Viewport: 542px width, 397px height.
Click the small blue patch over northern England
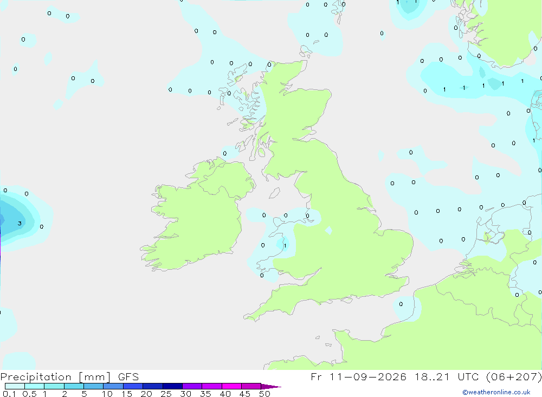coord(328,231)
